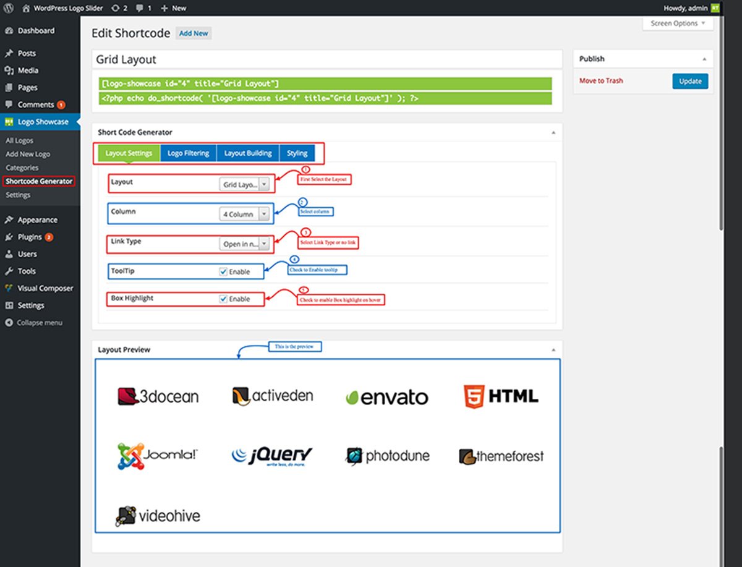The image size is (742, 567).
Task: Click the 3docean logo in preview
Action: 158,396
